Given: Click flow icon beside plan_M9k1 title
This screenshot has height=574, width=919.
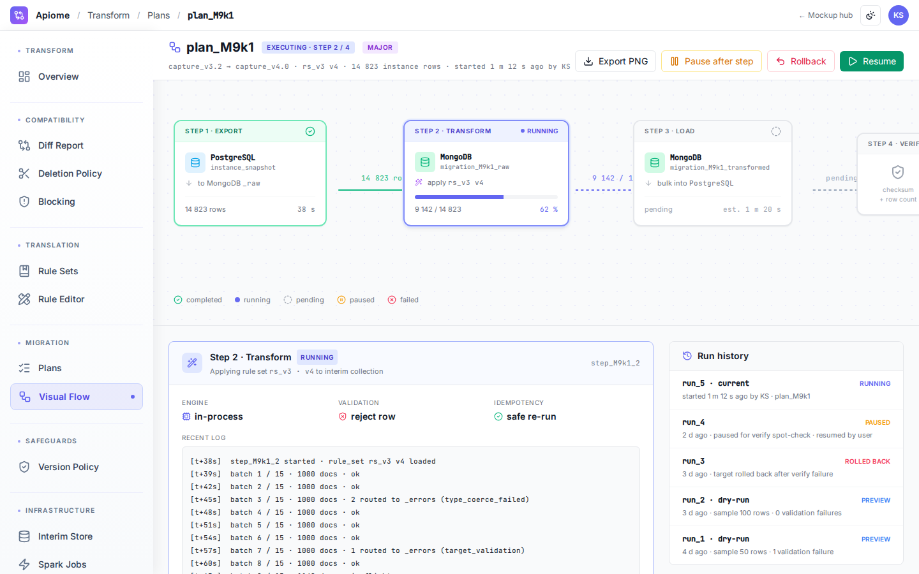Looking at the screenshot, I should (175, 47).
